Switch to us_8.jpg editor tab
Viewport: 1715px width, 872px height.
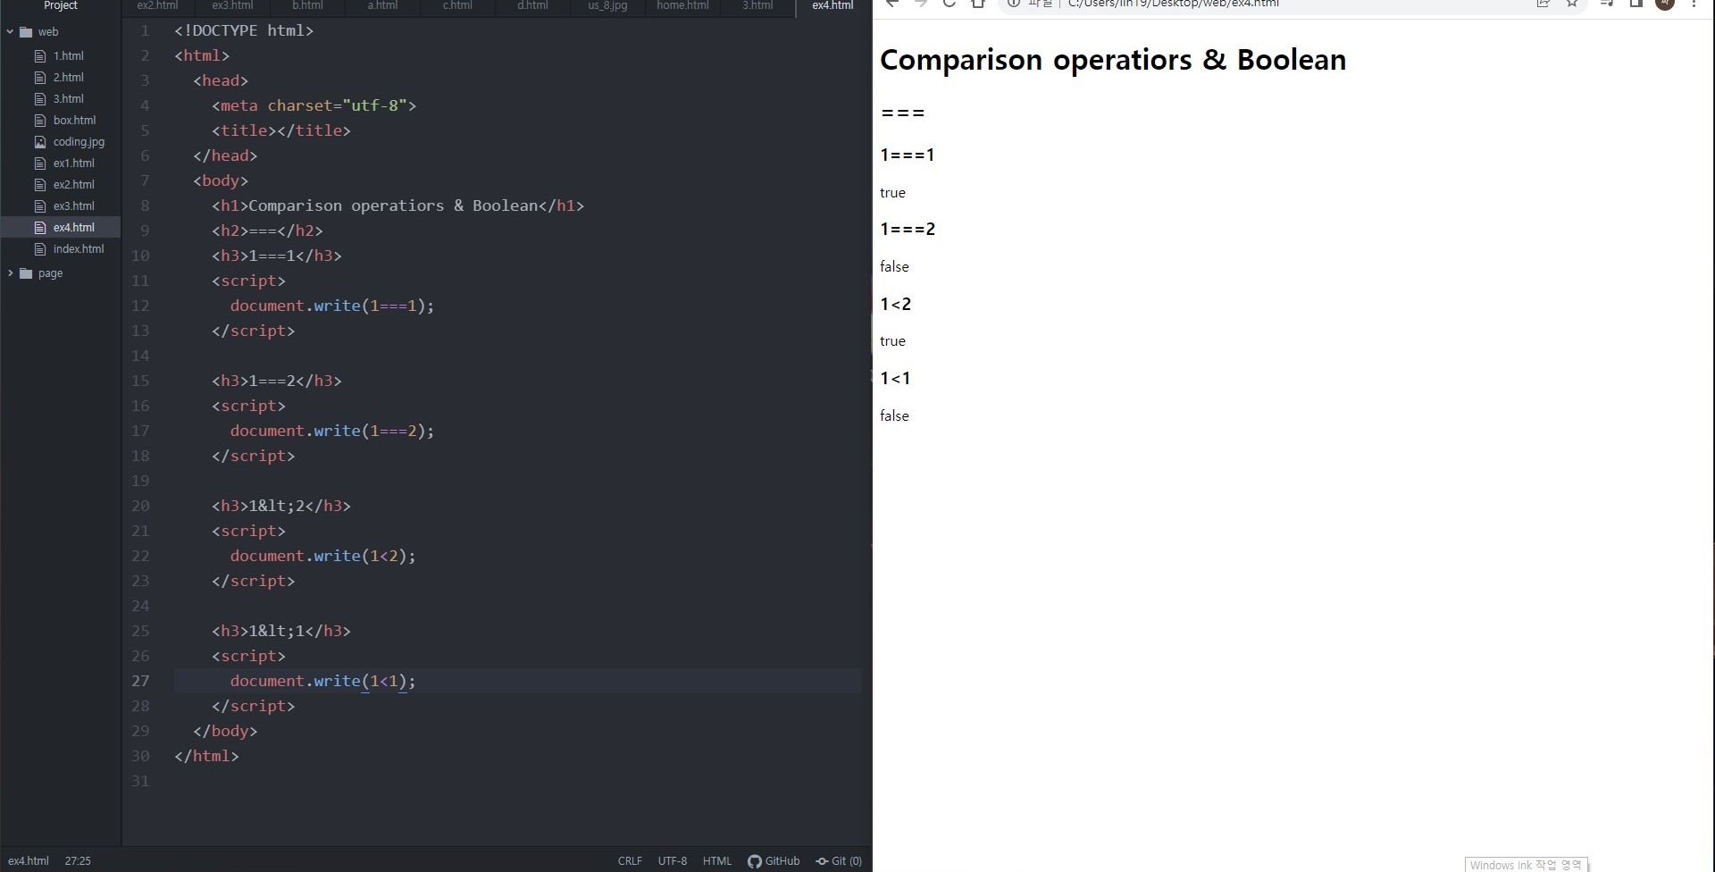point(607,5)
